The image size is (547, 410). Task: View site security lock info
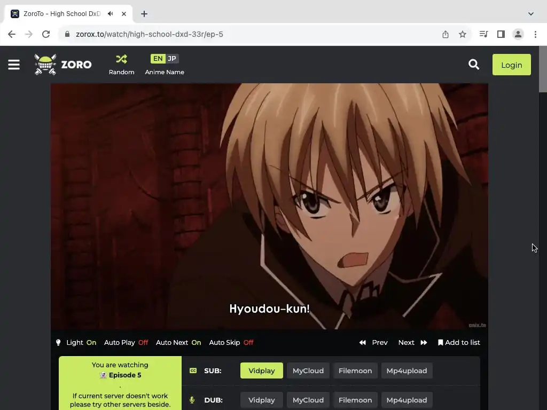[67, 34]
